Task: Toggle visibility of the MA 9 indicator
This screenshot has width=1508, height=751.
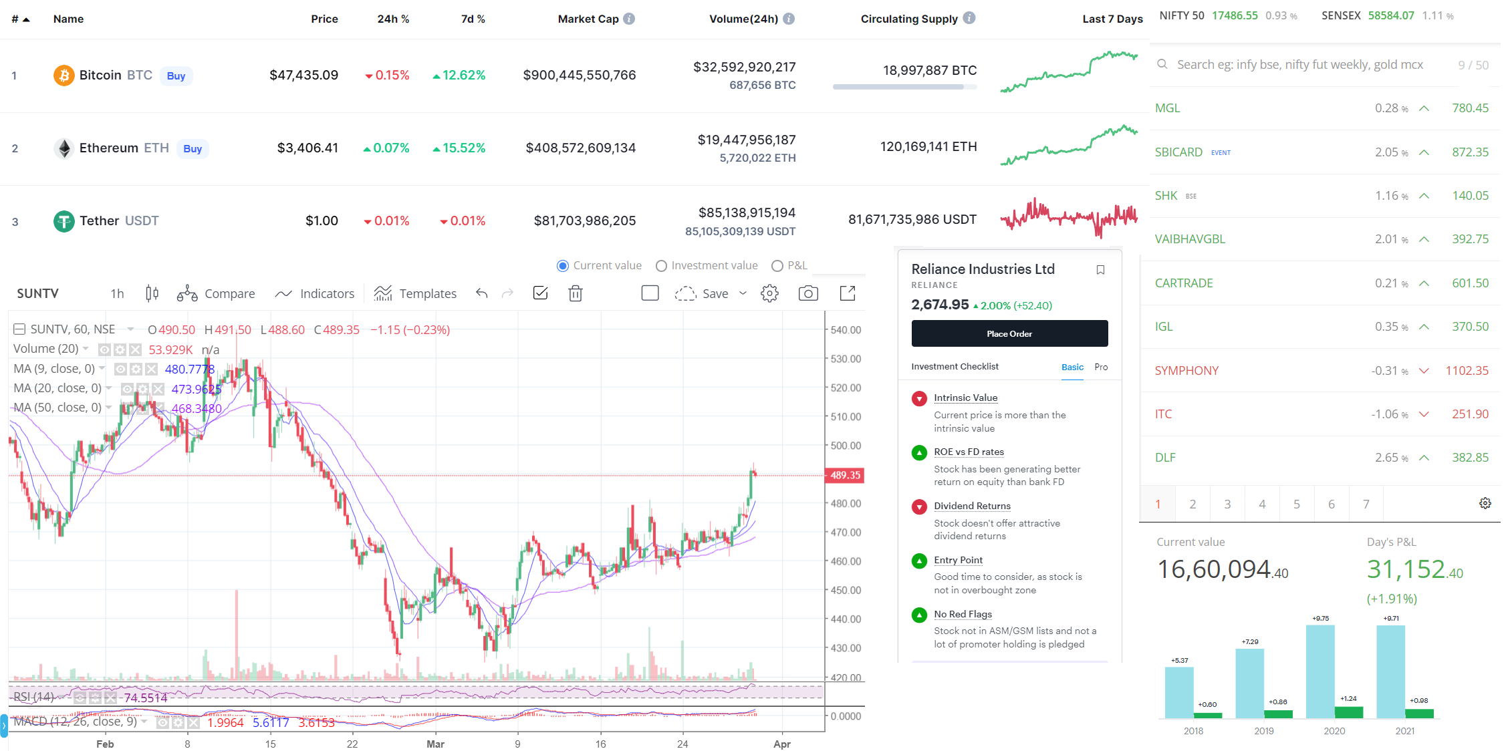Action: click(120, 369)
